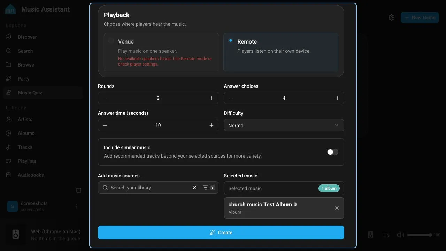Click the speaker thumbnail for Web player

16,234
